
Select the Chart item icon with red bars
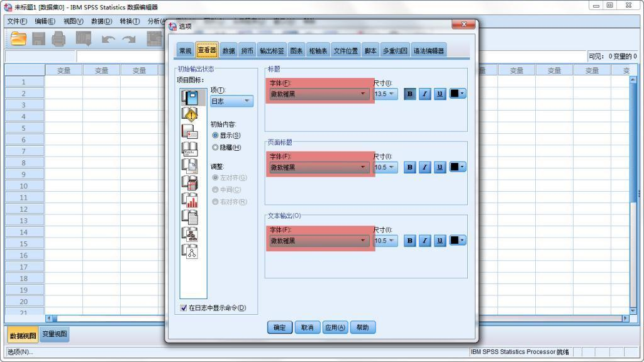190,200
